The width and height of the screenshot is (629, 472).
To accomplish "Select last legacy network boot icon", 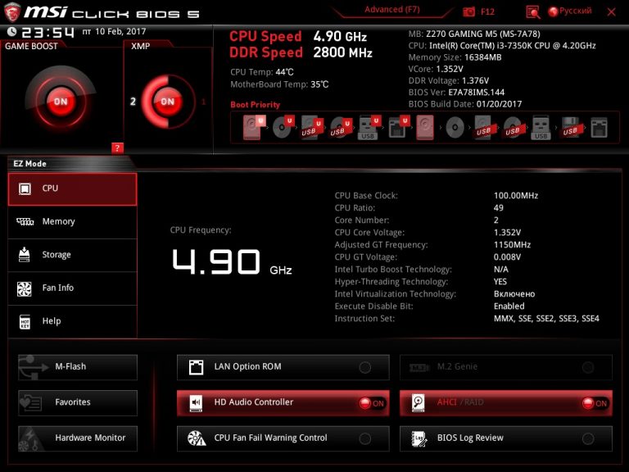I will coord(599,128).
